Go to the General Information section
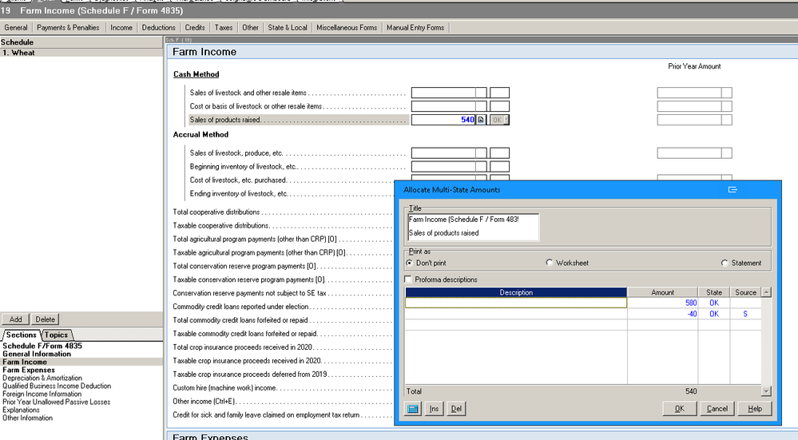This screenshot has width=798, height=440. [x=37, y=354]
